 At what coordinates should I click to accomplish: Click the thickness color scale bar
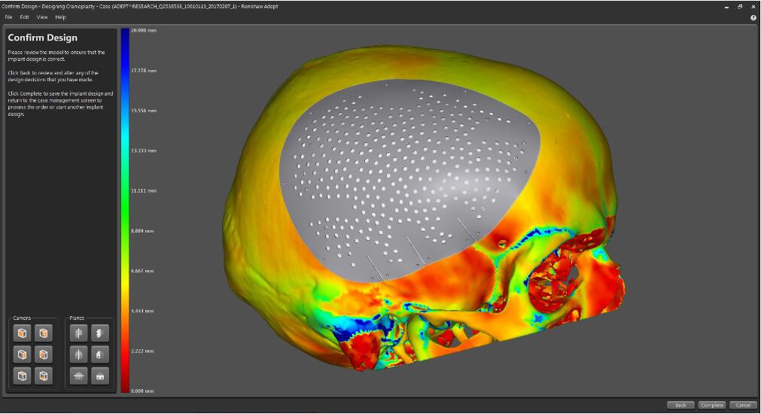point(125,211)
